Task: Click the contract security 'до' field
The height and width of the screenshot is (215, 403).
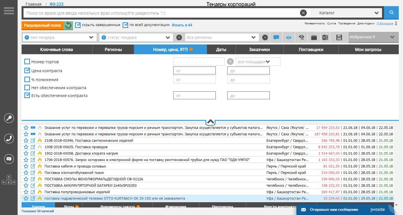Action: 249,96
